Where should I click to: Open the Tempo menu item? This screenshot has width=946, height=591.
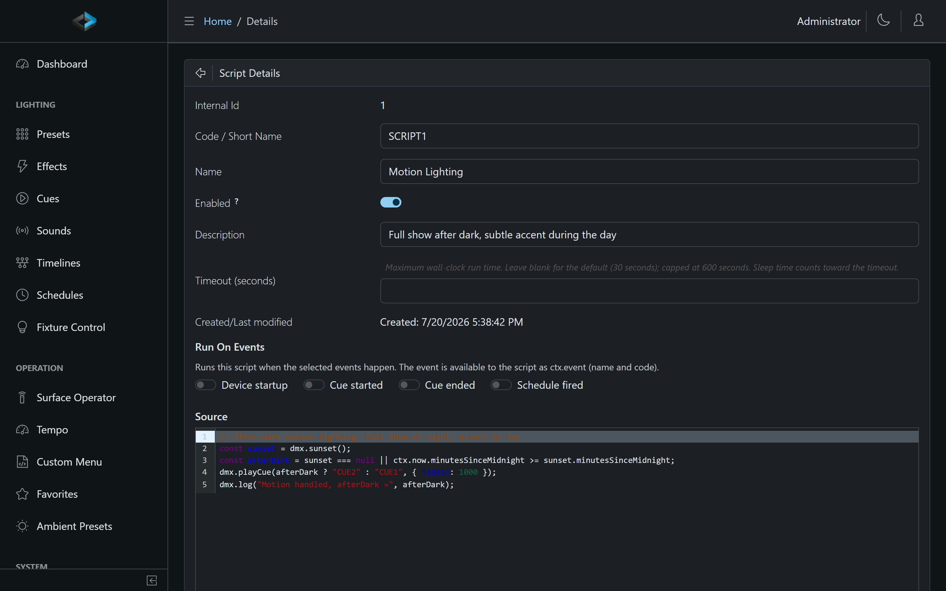(x=84, y=429)
